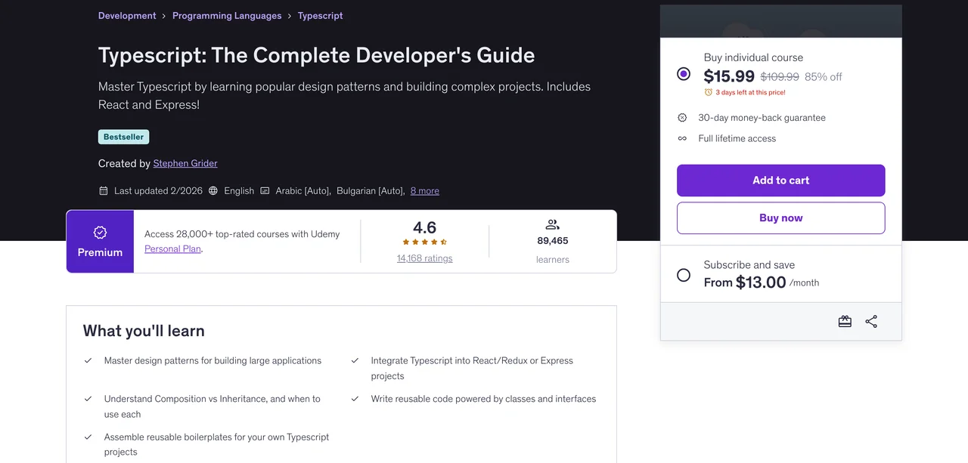The image size is (968, 463).
Task: Click the alarm clock icon beside price deadline
Action: point(709,92)
